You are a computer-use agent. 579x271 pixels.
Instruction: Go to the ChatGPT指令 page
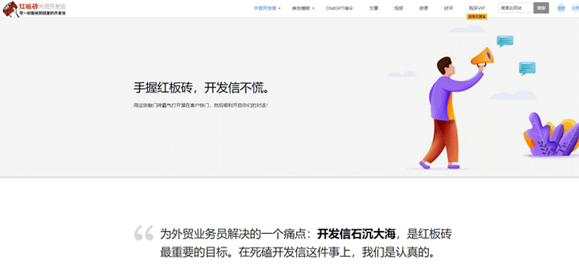[x=339, y=8]
